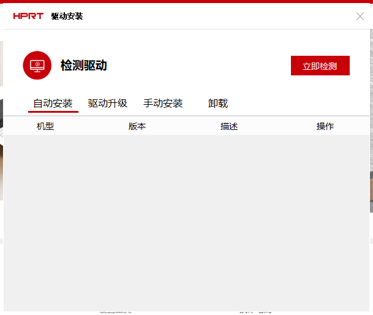Click the red monitor 检测驱动 icon
Image resolution: width=373 pixels, height=315 pixels.
coord(37,65)
